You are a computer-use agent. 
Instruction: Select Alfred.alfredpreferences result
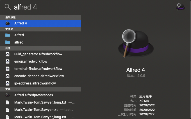pos(40,95)
